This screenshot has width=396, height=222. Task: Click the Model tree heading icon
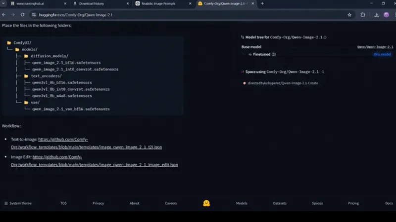(x=243, y=37)
